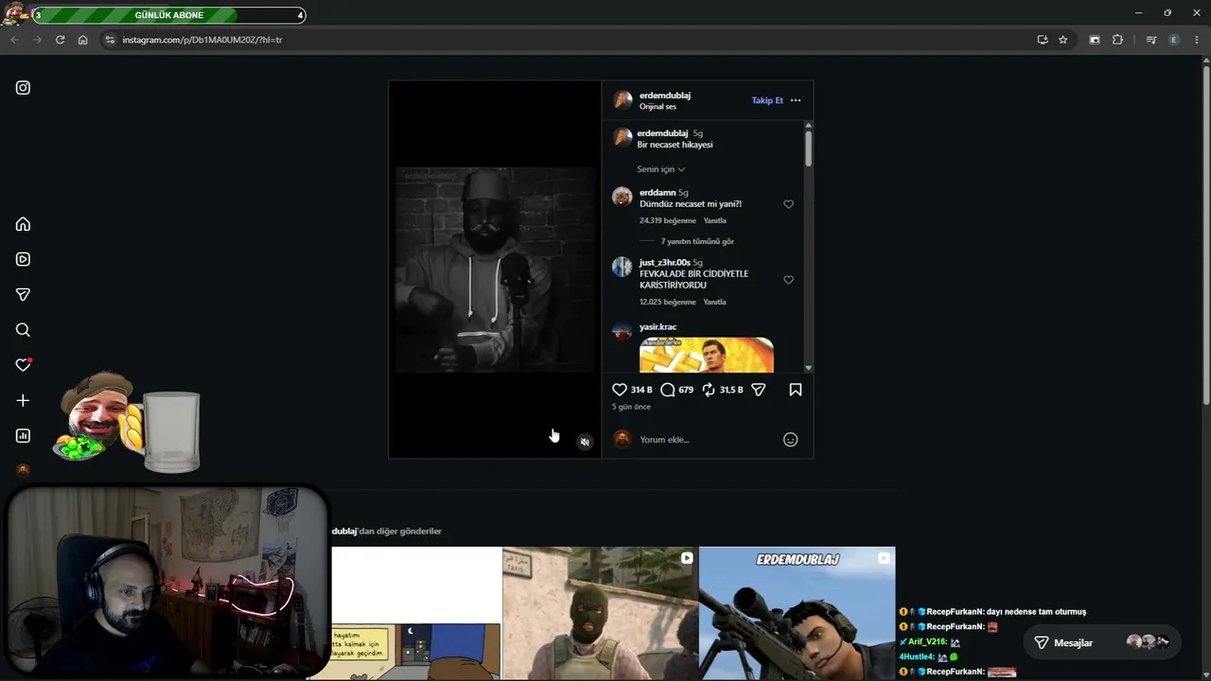
Task: Play the black-and-white video post
Action: [x=495, y=270]
